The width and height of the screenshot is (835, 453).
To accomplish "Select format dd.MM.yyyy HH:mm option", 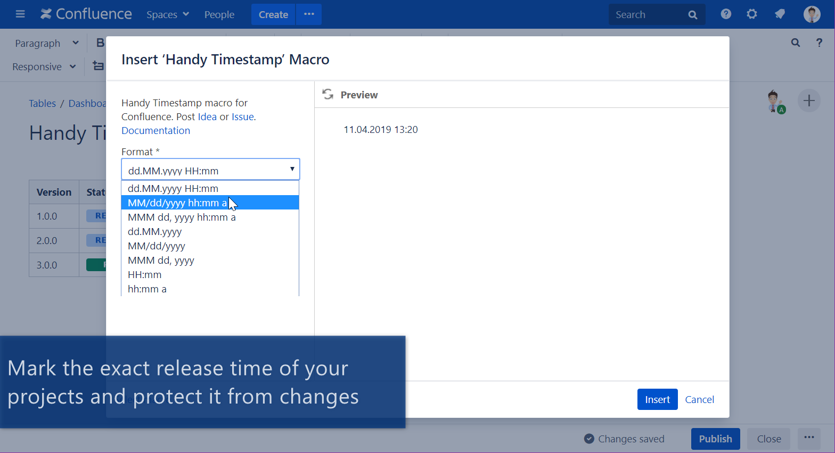I will [210, 188].
